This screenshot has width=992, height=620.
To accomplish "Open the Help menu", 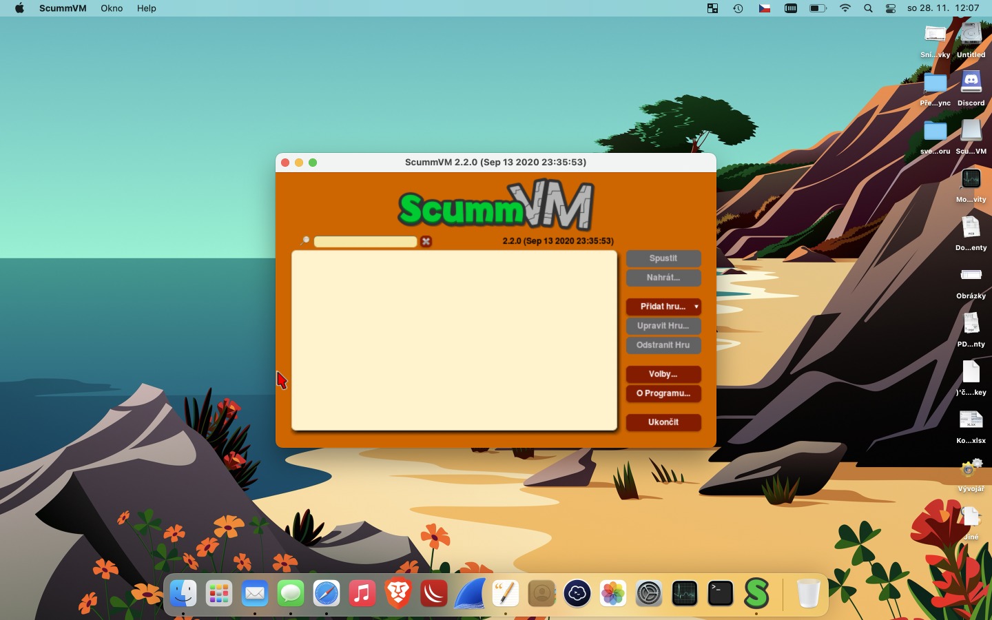I will 147,8.
